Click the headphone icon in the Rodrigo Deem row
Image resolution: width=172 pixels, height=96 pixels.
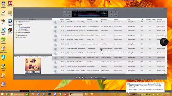(x=56, y=31)
